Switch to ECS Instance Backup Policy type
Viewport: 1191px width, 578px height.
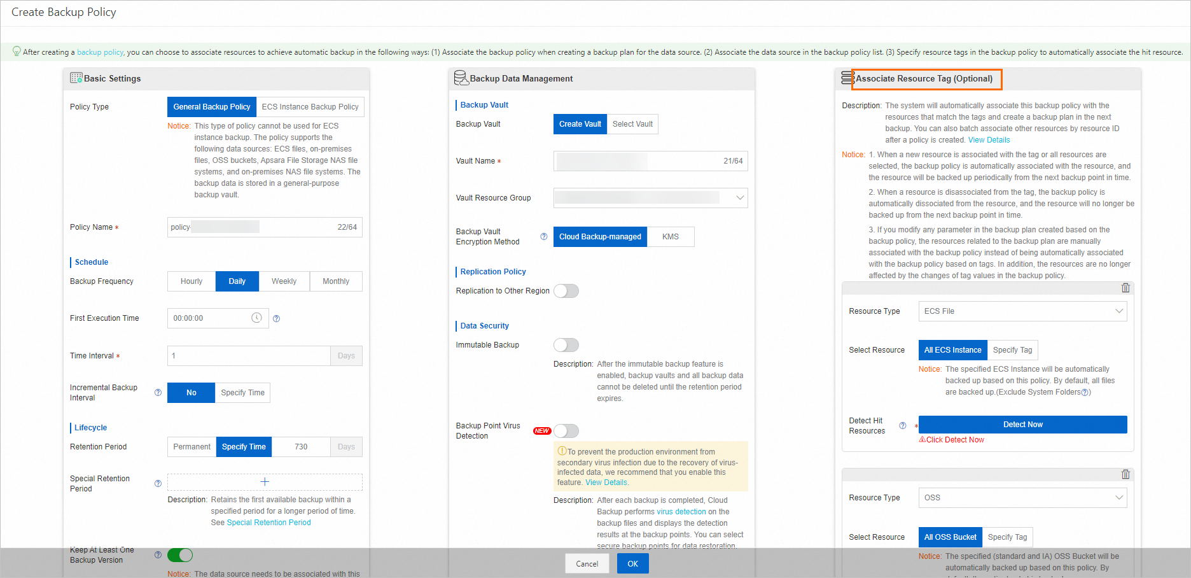310,107
